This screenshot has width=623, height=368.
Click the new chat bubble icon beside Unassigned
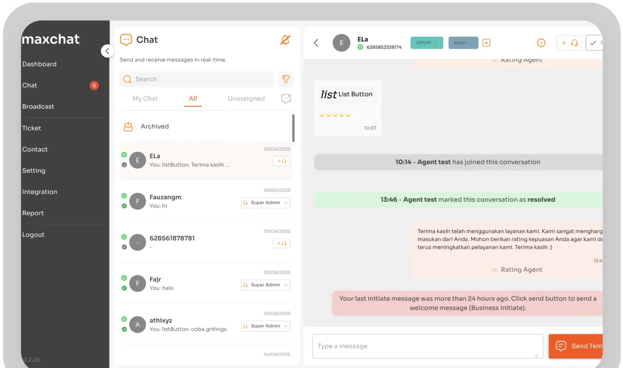pyautogui.click(x=286, y=98)
